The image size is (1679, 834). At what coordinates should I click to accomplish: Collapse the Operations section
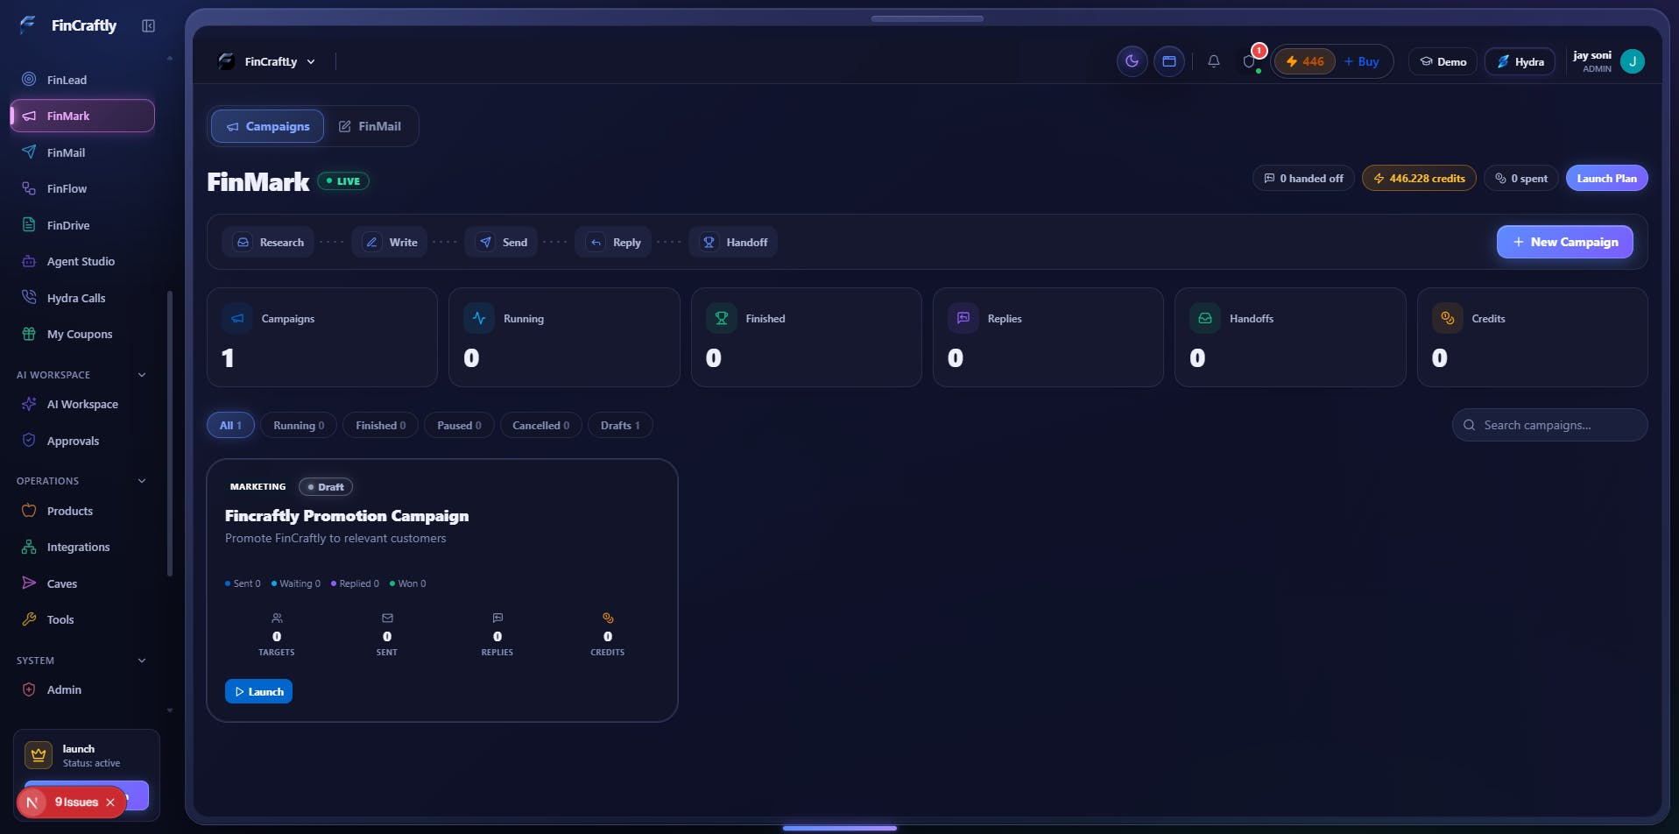tap(142, 481)
